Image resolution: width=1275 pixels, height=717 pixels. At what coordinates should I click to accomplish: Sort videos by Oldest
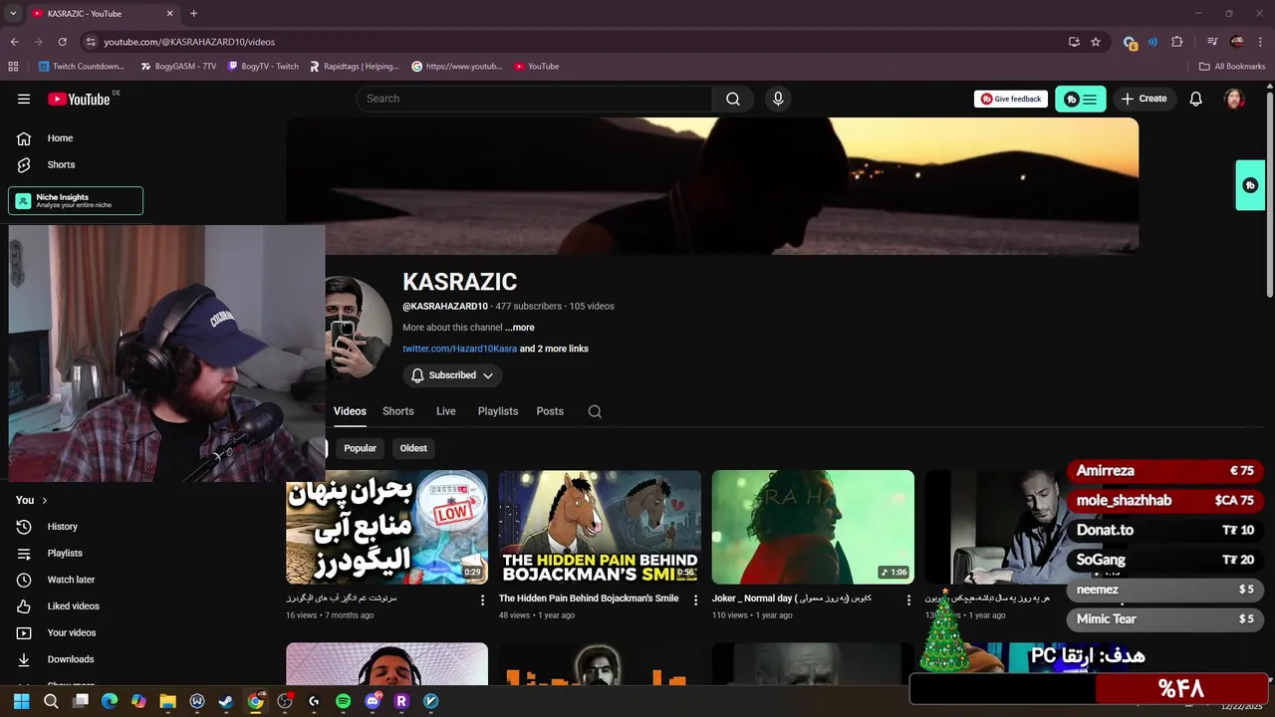pyautogui.click(x=413, y=448)
